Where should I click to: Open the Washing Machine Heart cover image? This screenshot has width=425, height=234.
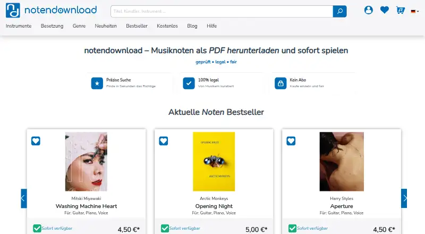click(86, 162)
